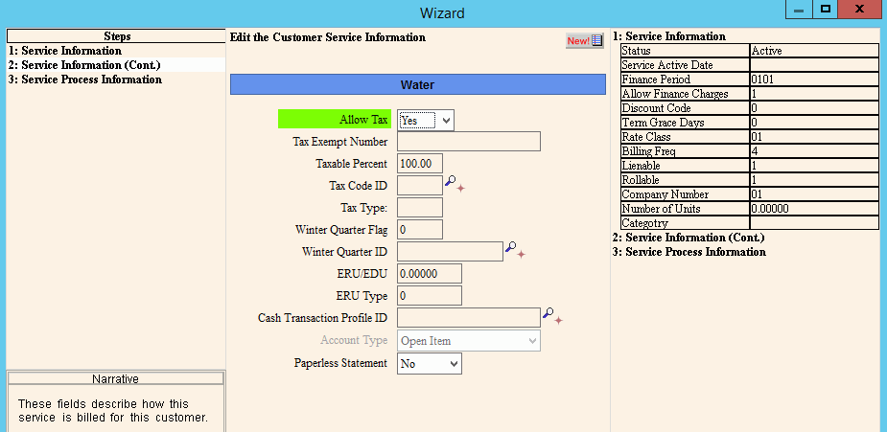This screenshot has height=432, width=887.
Task: Open the Allow Tax dropdown
Action: click(x=426, y=121)
